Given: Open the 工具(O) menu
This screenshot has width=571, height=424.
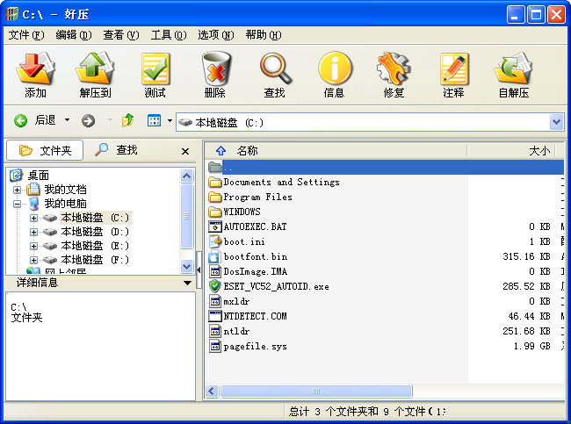Looking at the screenshot, I should coord(169,35).
